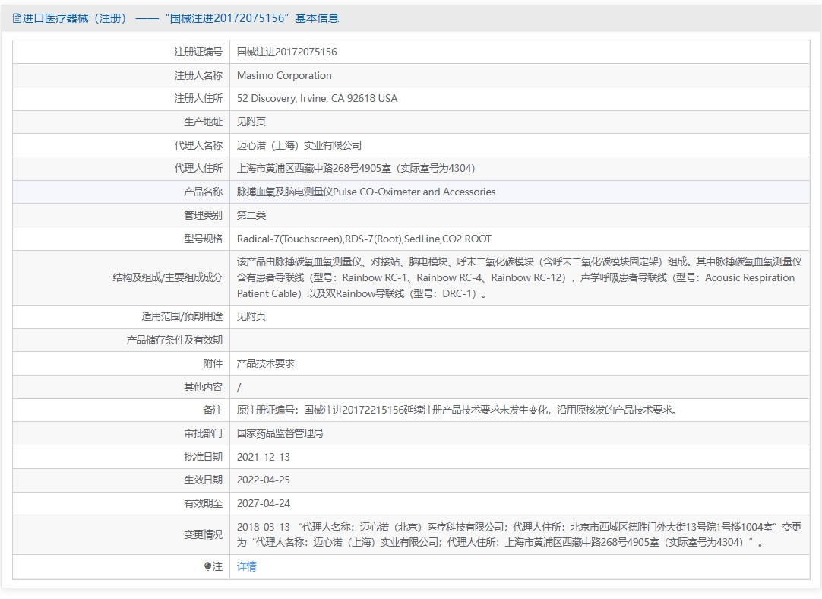Select the 管理类别 label
The image size is (822, 599).
tap(203, 215)
